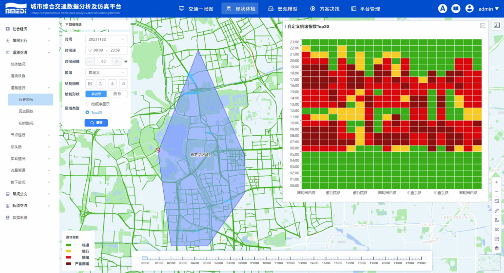Viewport: 504px width, 273px height.
Task: Select the ruler measure tool on map
Action: (496, 210)
